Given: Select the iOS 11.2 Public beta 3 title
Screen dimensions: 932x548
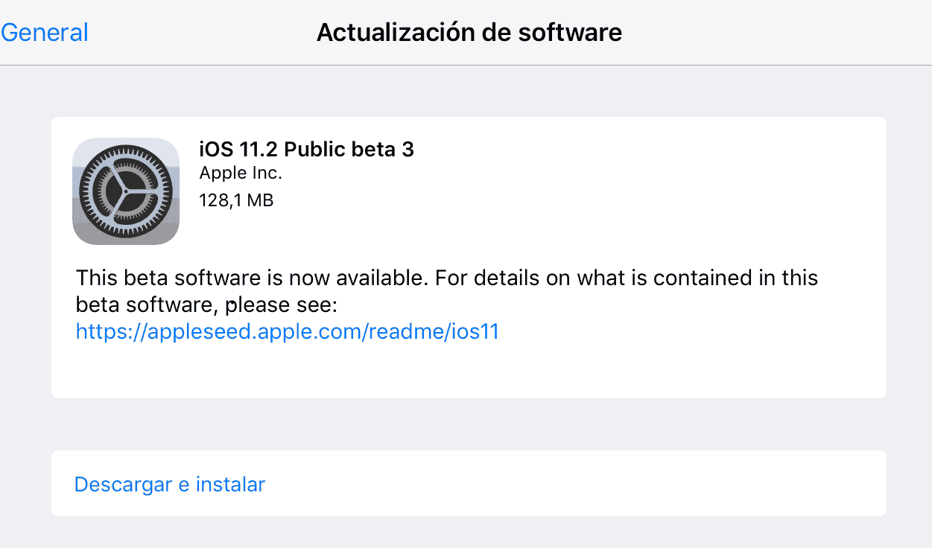Looking at the screenshot, I should pos(307,149).
